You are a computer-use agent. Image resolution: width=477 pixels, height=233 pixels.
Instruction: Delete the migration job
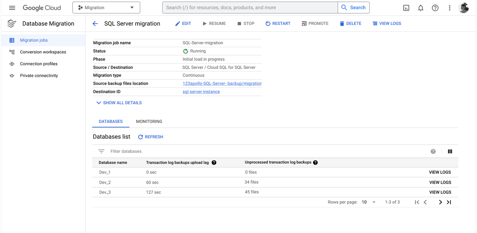click(350, 23)
